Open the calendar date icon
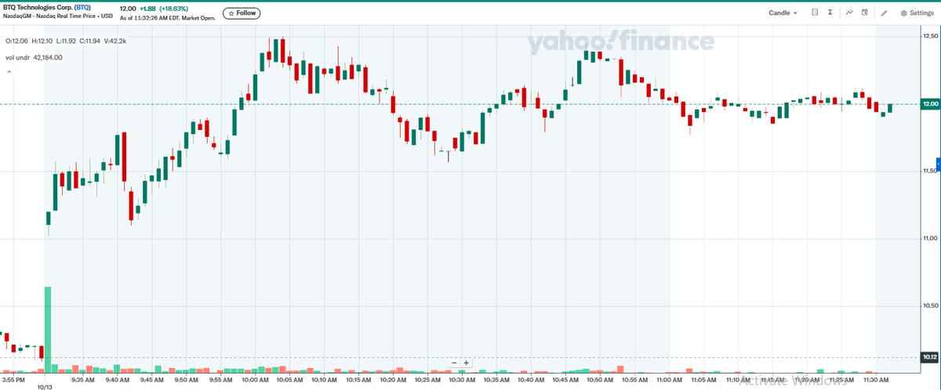 864,13
